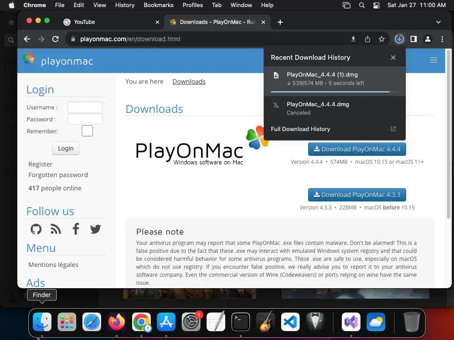Click the Login button
The height and width of the screenshot is (340, 454).
click(66, 148)
